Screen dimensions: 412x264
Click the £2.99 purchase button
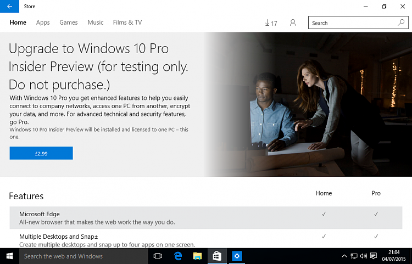[x=41, y=154]
